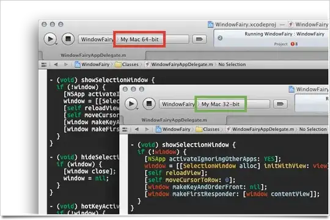
Task: Click Classes folder breadcrumb in back window
Action: (x=127, y=64)
